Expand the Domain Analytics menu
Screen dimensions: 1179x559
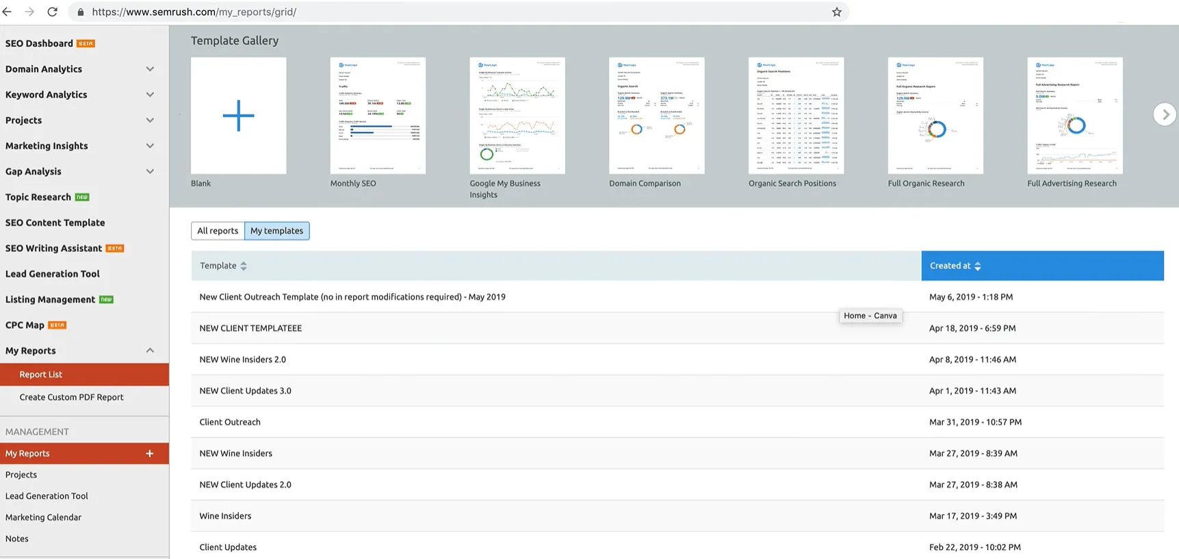(x=150, y=69)
